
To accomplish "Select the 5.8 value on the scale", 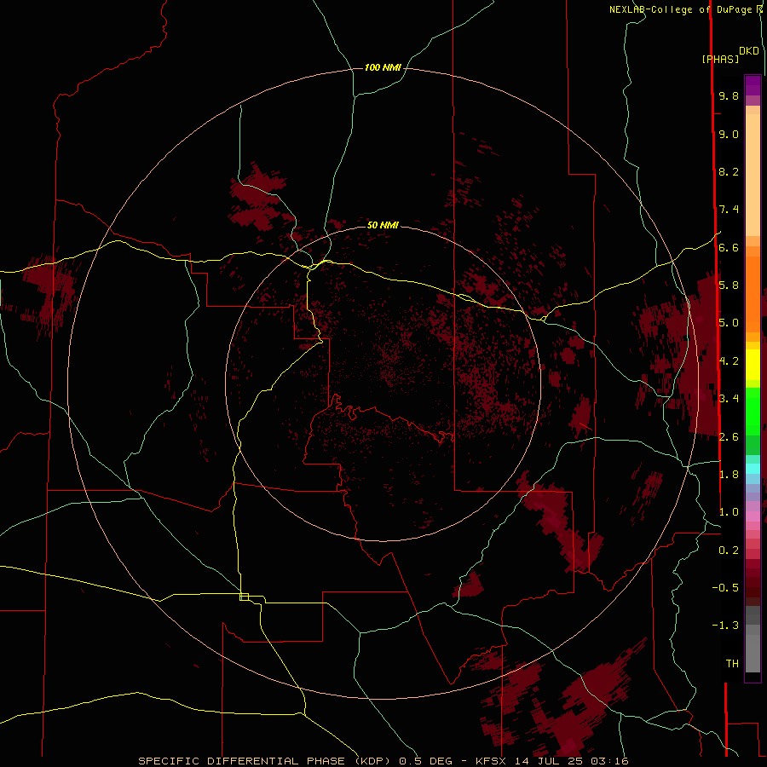I will click(x=729, y=285).
